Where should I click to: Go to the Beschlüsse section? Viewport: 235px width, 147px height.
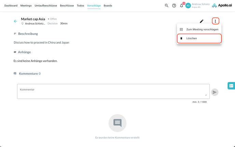click(67, 5)
